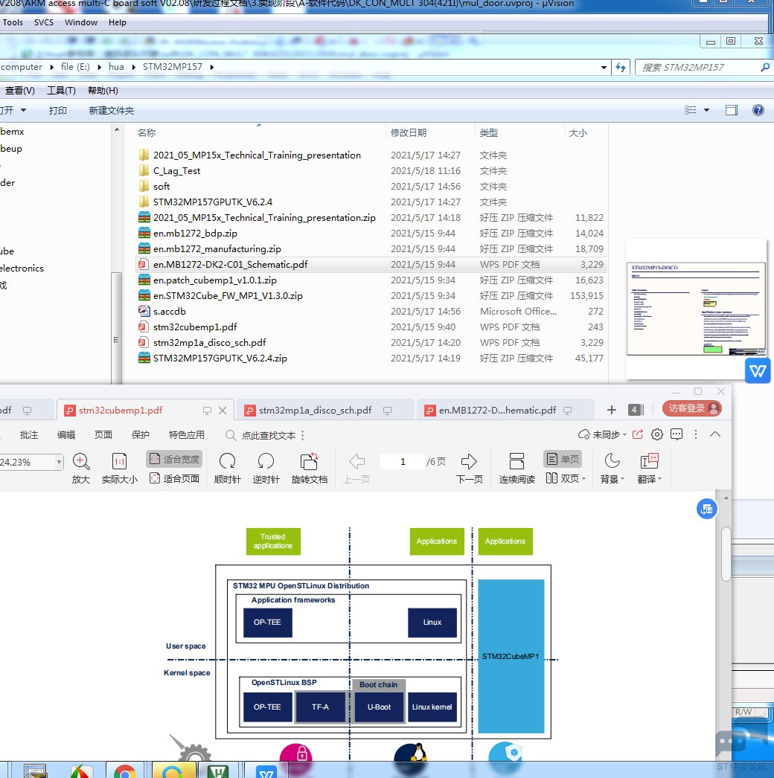The width and height of the screenshot is (774, 778).
Task: Open the comment/feedback speech bubble icon
Action: click(677, 434)
